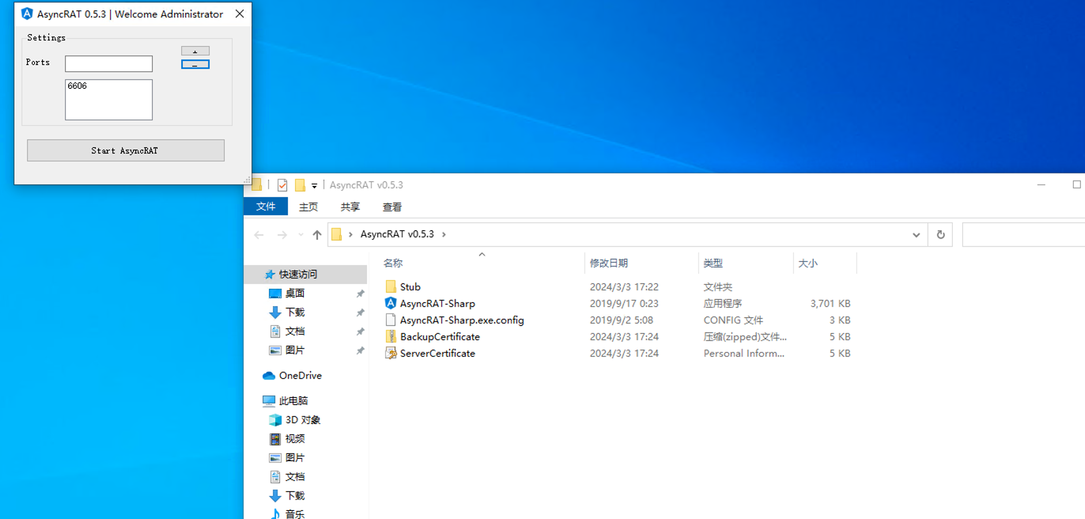This screenshot has width=1085, height=519.
Task: Click AsyncRAT v0.5.3 in the address bar
Action: (397, 234)
